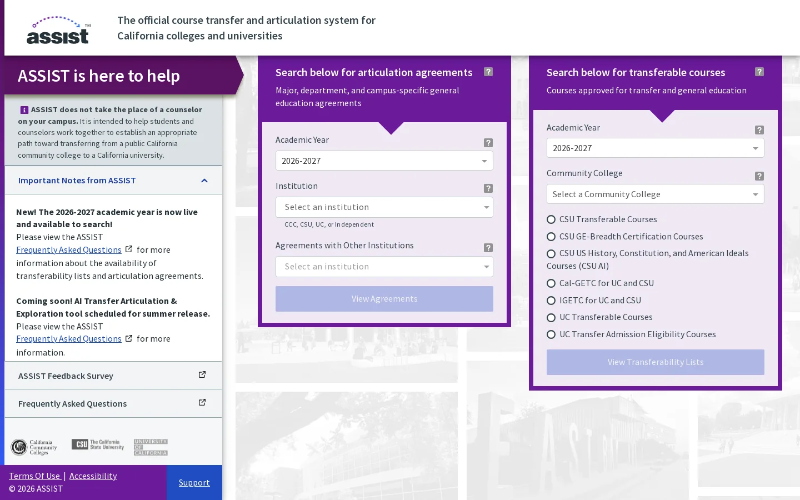Click View Agreements button
This screenshot has height=500, width=800.
pos(384,299)
